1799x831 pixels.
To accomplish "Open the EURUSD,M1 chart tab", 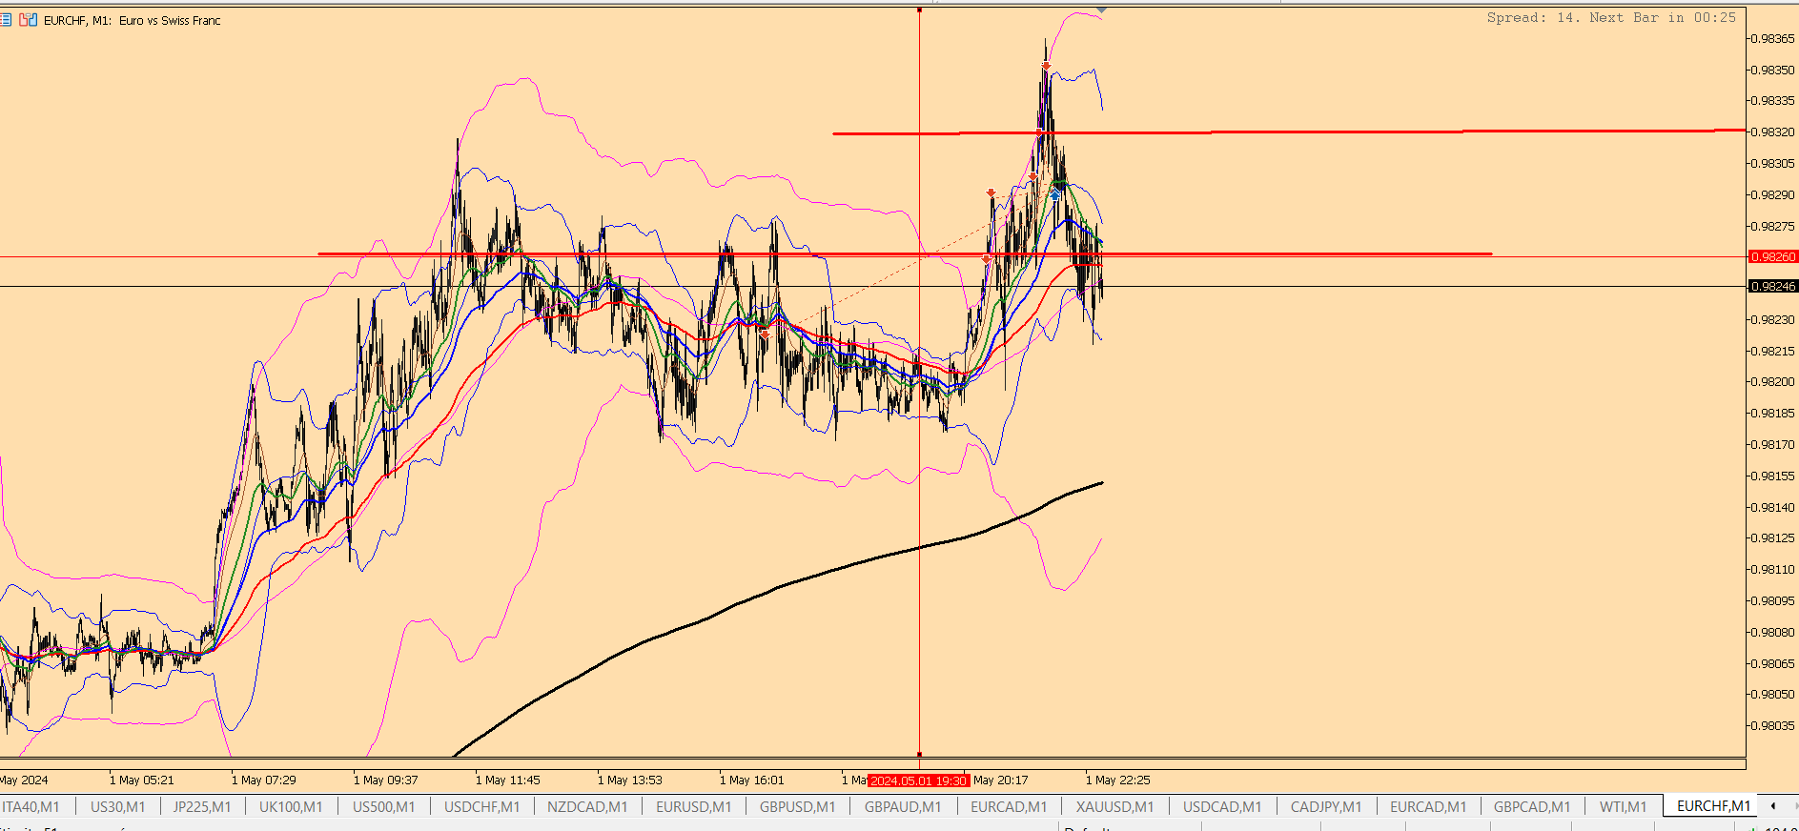I will pyautogui.click(x=693, y=806).
